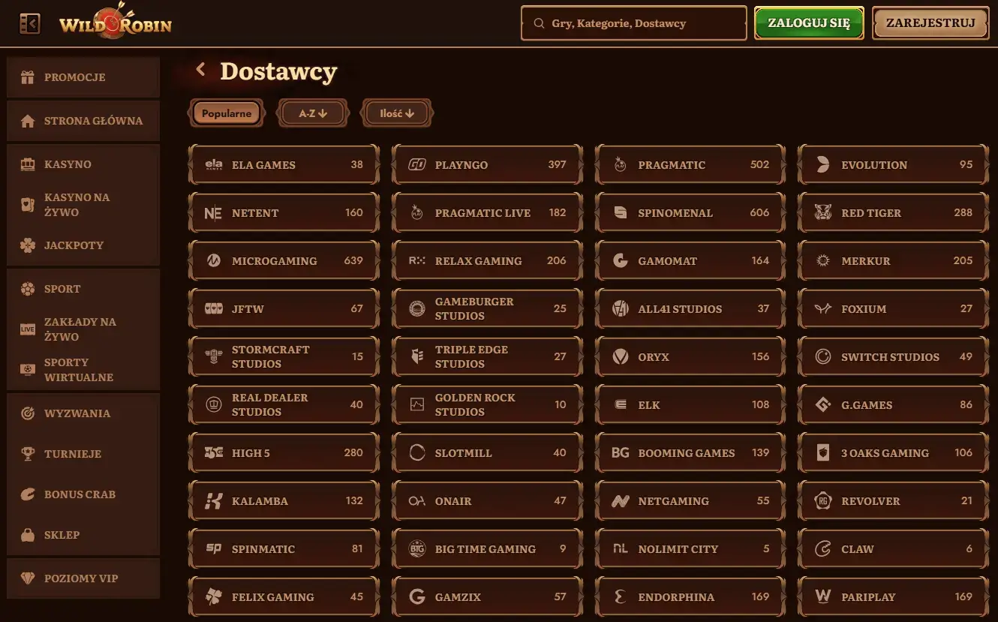Click the Wild Robin logo
Viewport: 998px width, 622px height.
click(x=115, y=23)
